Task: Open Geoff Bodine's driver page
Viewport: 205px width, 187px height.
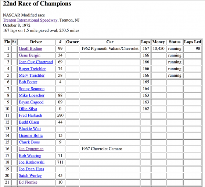Action: pyautogui.click(x=30, y=48)
